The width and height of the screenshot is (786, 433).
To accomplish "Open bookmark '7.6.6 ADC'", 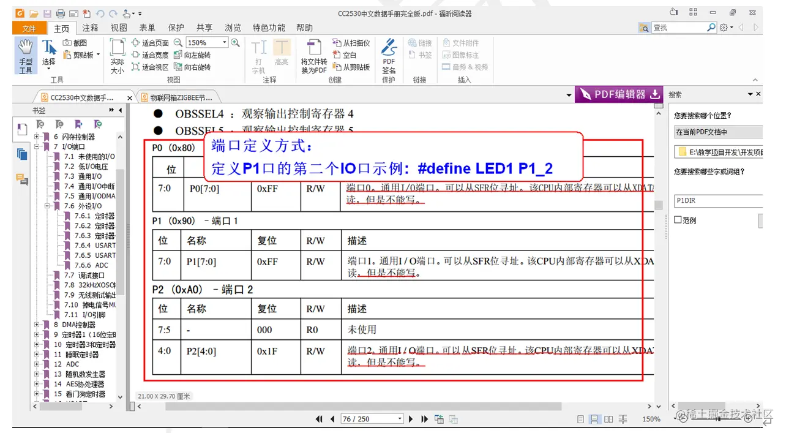I will click(91, 265).
